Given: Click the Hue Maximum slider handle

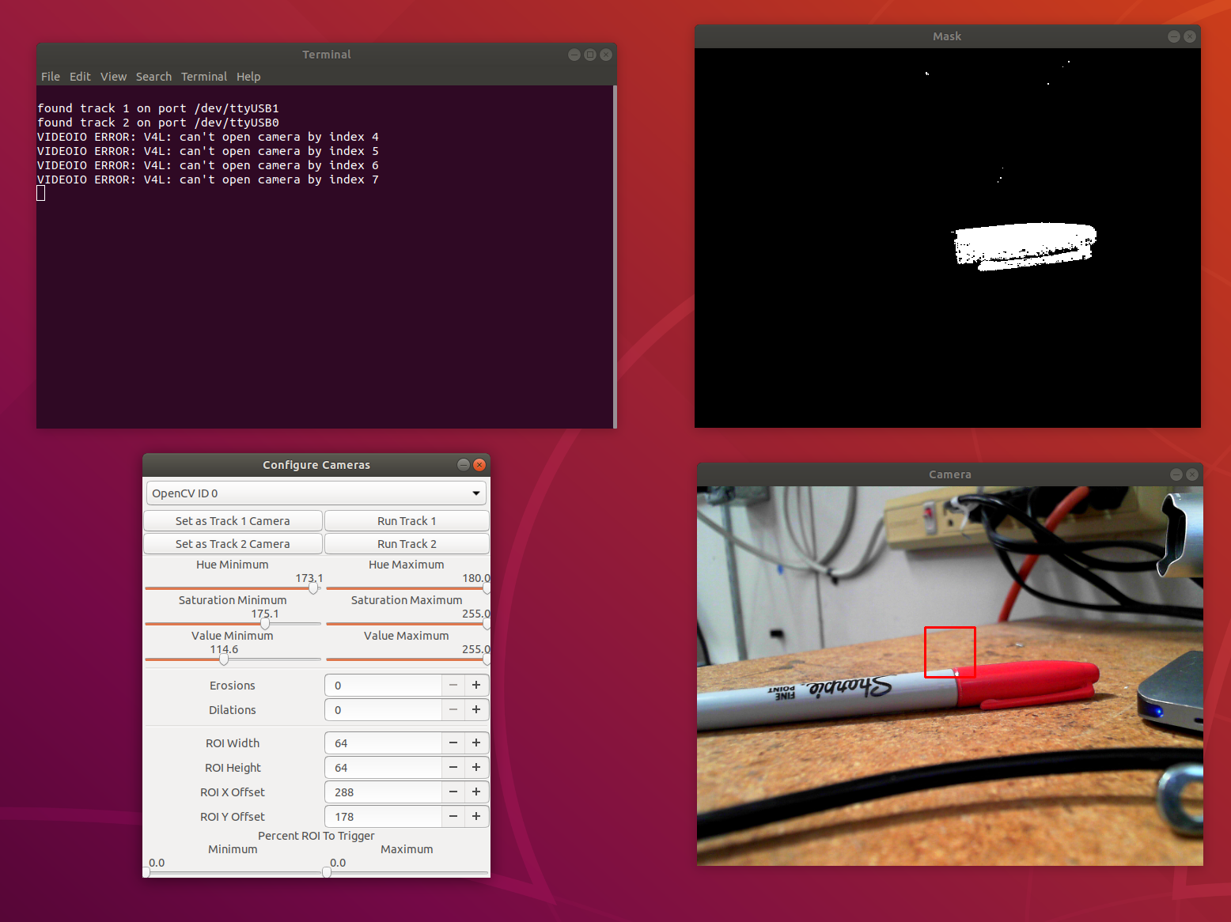Looking at the screenshot, I should 487,588.
